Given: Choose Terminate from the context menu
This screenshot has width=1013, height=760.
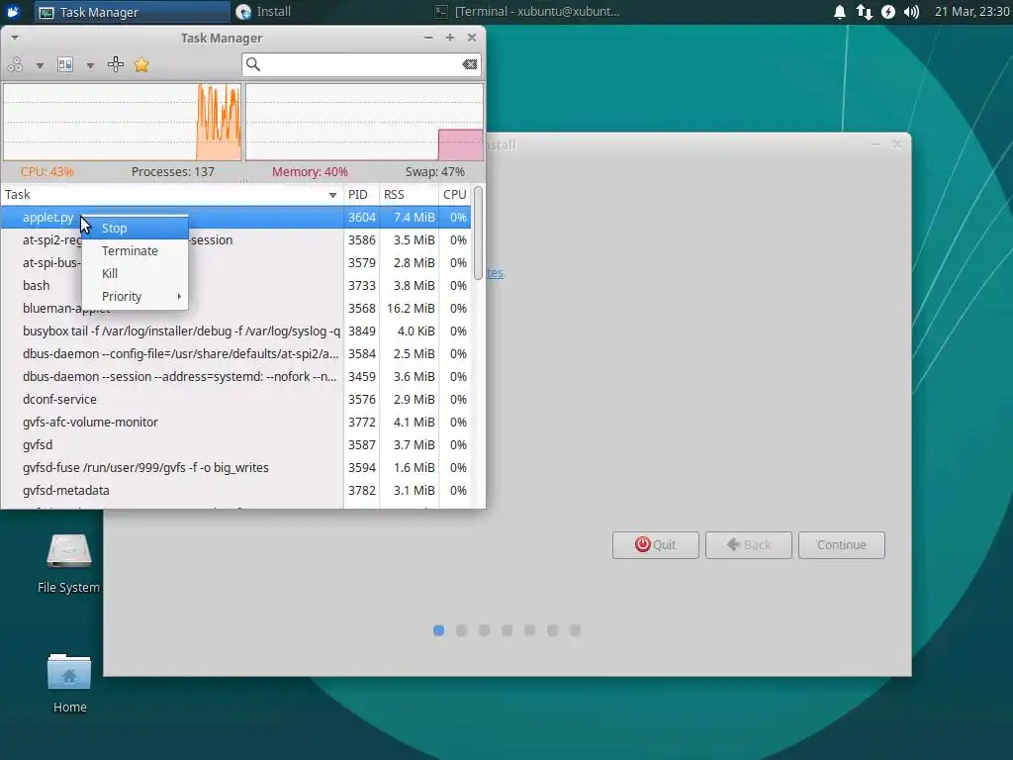Looking at the screenshot, I should (x=135, y=250).
